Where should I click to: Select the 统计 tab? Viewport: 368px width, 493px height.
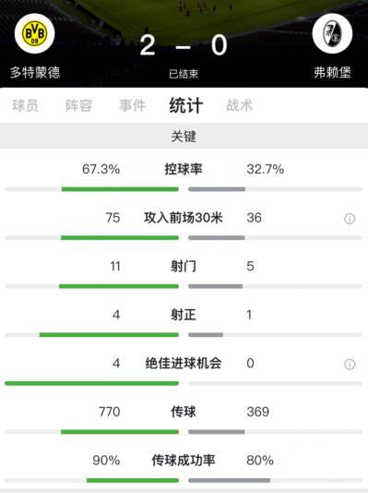tap(186, 105)
